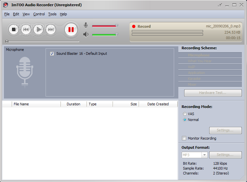The width and height of the screenshot is (247, 182).
Task: Pause the recording with the red pause button
Action: point(71,29)
